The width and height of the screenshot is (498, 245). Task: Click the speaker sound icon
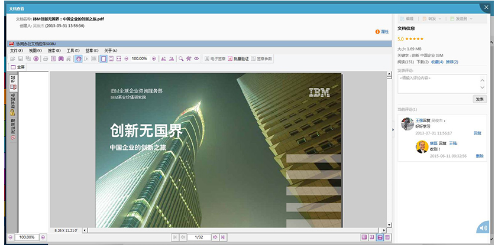[x=483, y=228]
